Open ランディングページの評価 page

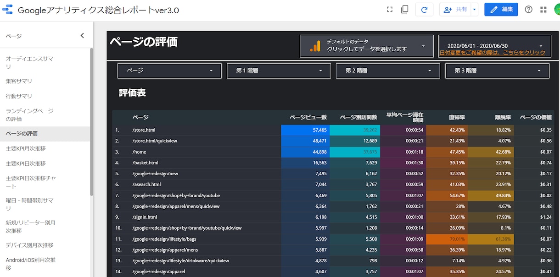point(45,115)
